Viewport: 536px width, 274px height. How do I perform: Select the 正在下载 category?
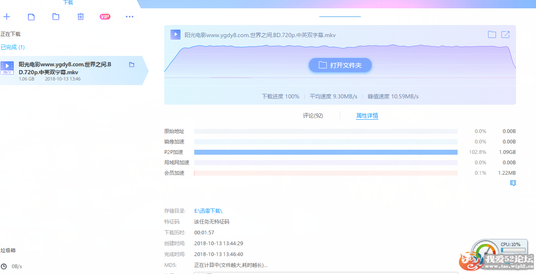[10, 34]
